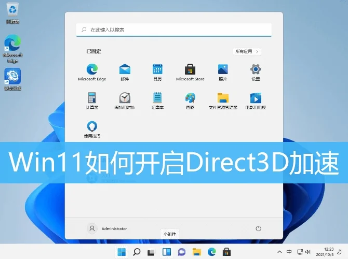
Task: Click the Start menu search box
Action: [174, 30]
